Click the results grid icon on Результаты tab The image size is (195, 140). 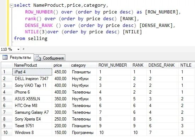coord(5,57)
